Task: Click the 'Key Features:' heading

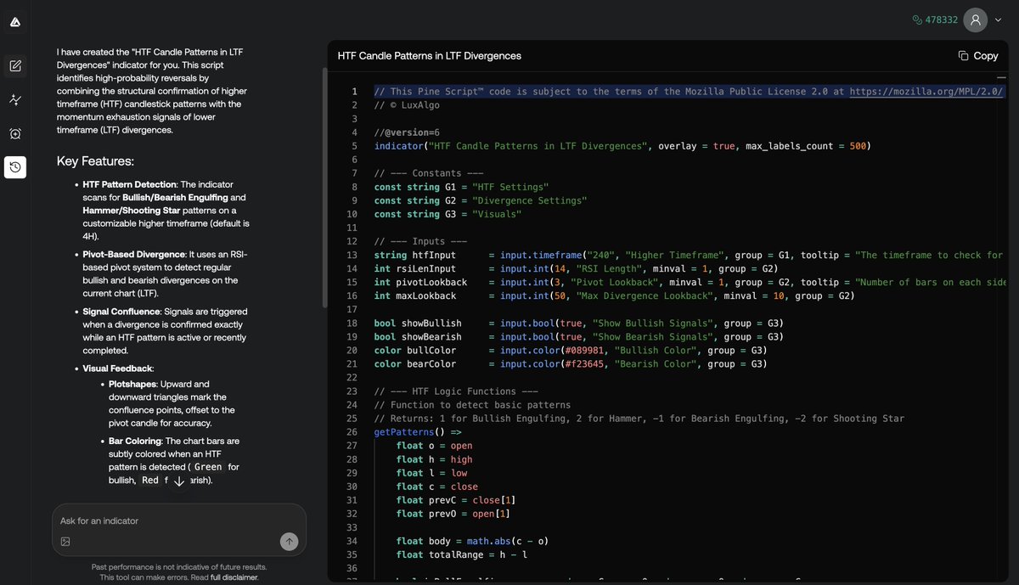Action: 95,161
